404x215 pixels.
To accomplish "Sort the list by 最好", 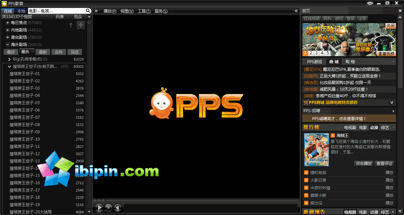I will pyautogui.click(x=11, y=52).
